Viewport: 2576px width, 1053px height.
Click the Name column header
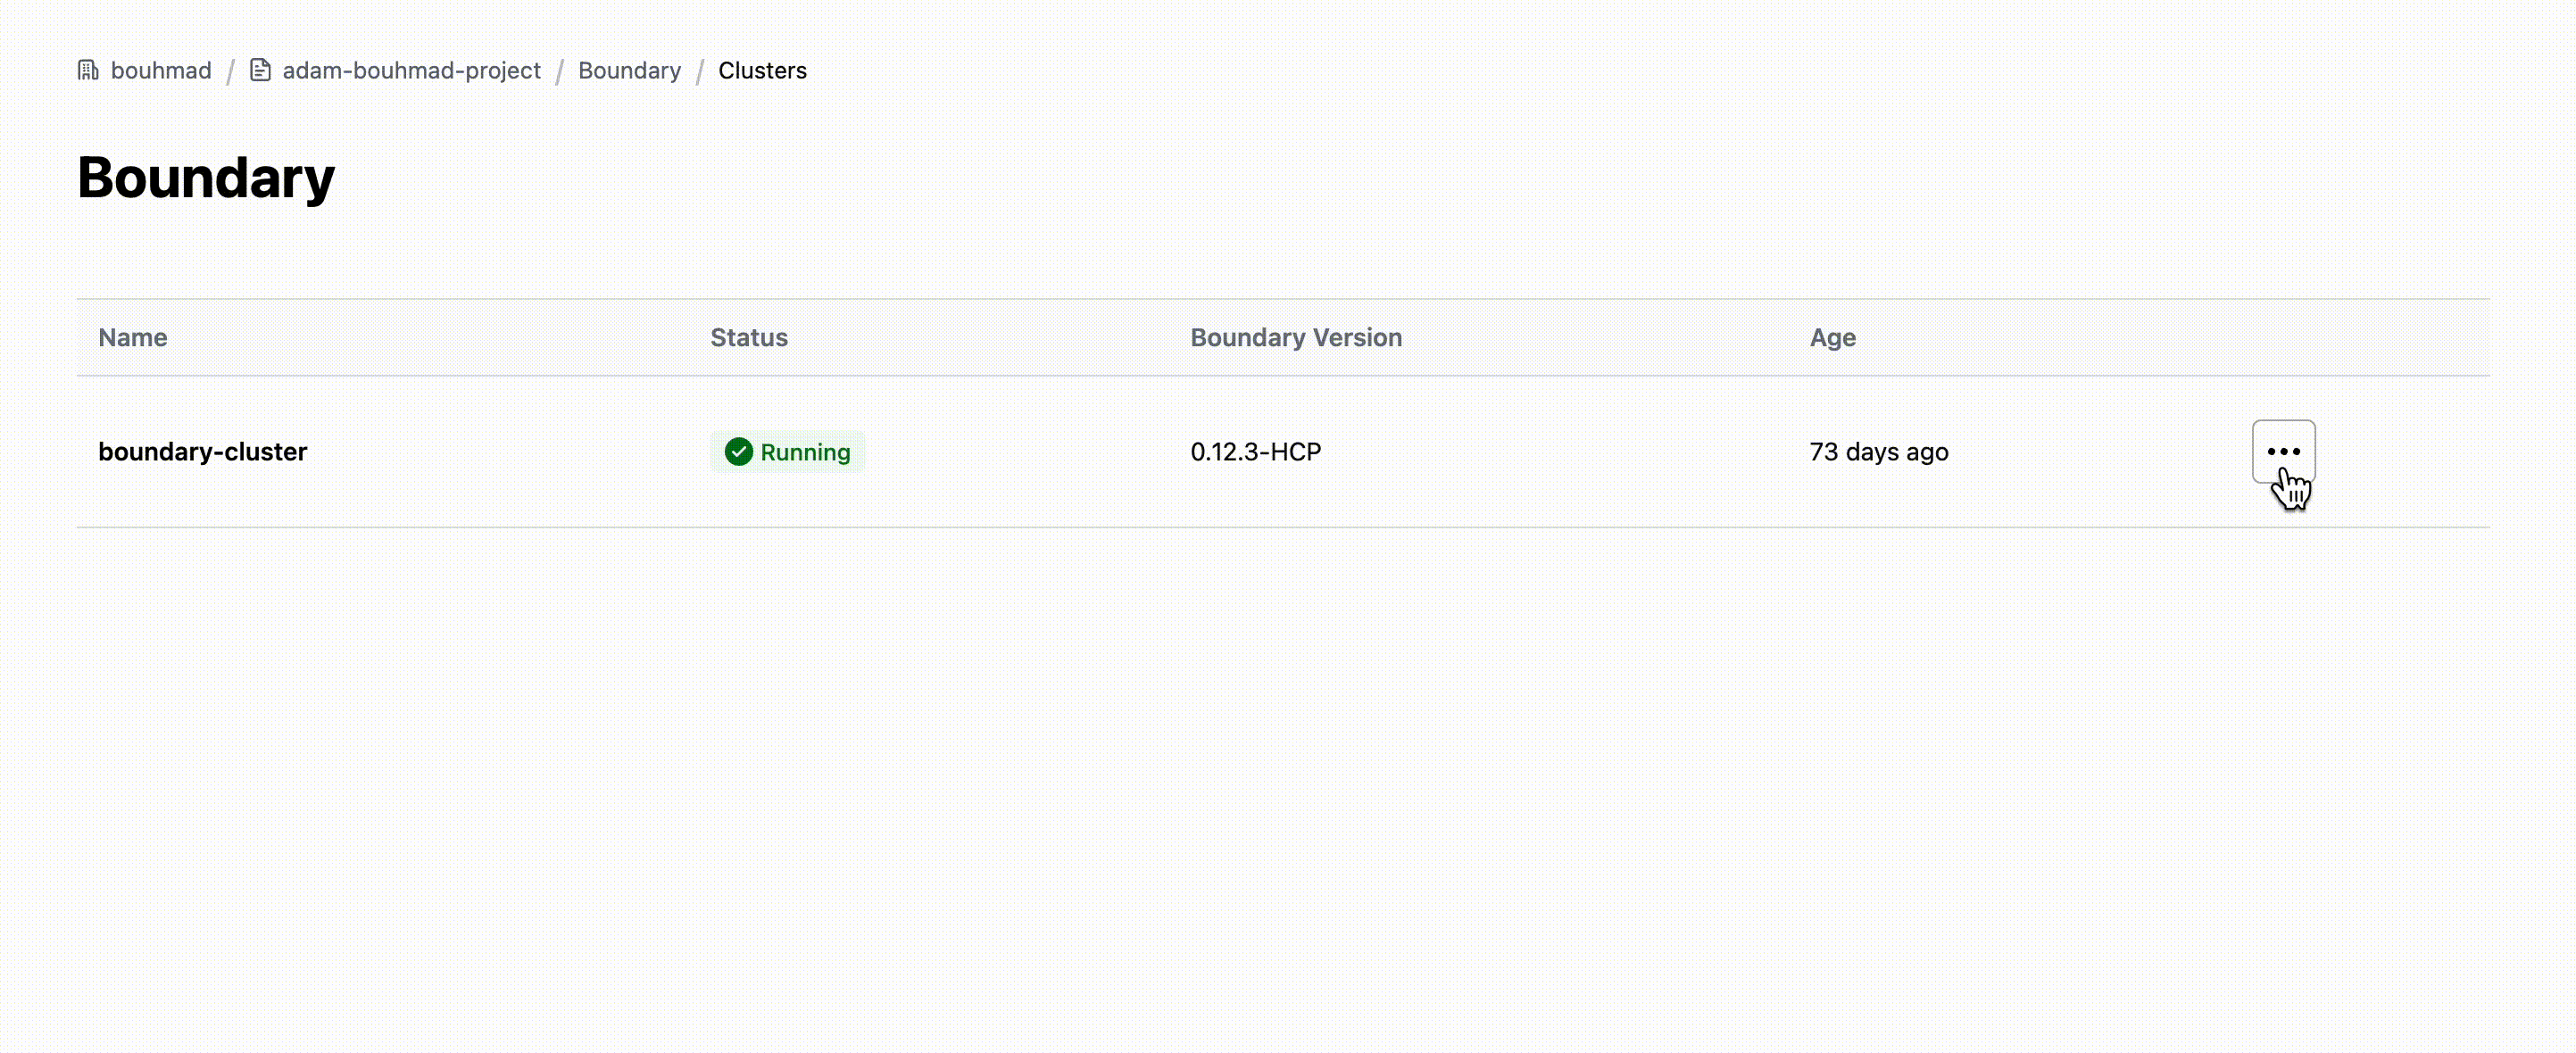coord(133,338)
